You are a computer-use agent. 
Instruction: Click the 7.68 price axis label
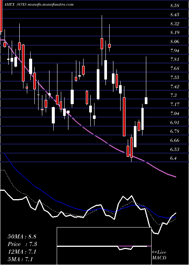(x=175, y=69)
